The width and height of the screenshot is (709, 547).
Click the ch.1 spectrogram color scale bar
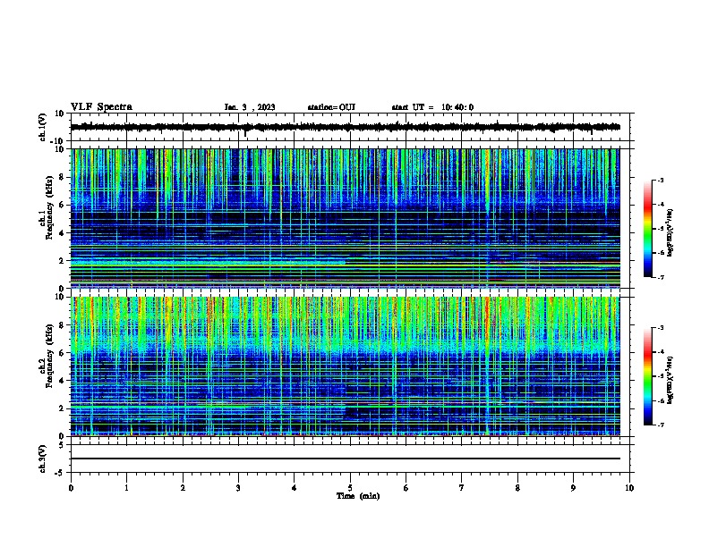[648, 229]
